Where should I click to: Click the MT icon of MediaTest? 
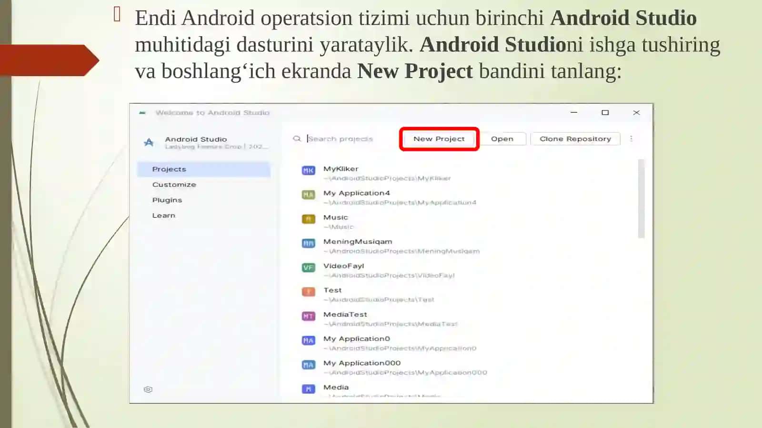[309, 316]
